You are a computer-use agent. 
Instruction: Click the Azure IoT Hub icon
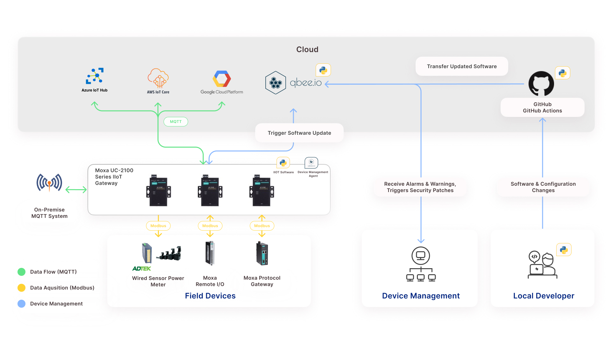pyautogui.click(x=95, y=76)
